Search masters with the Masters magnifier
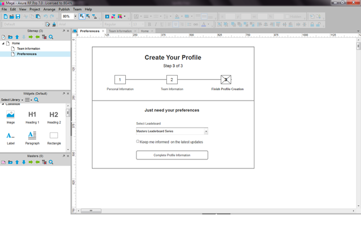The height and width of the screenshot is (226, 361). 51,162
